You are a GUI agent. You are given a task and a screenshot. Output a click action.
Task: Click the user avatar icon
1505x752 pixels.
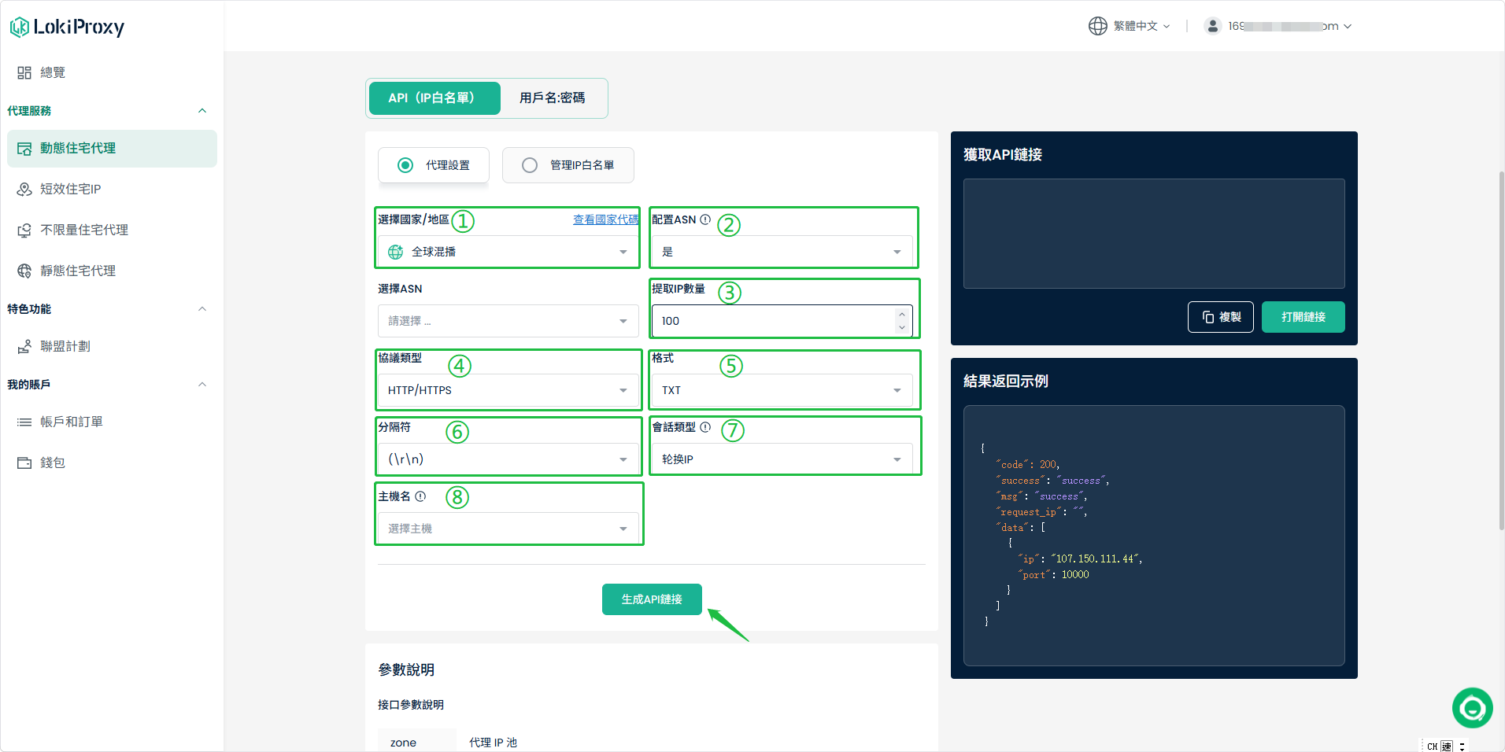click(1213, 26)
